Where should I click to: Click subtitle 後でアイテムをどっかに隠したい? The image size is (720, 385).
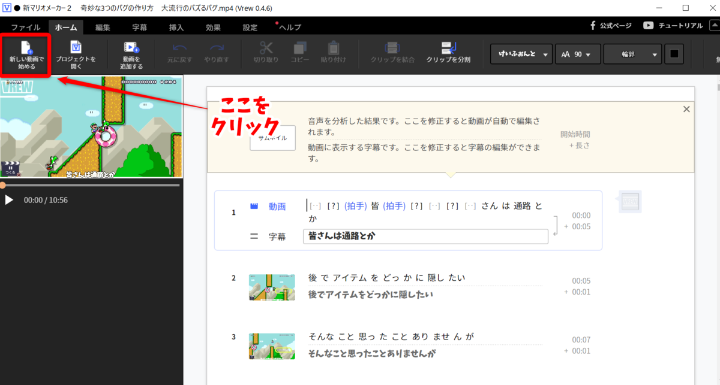370,295
